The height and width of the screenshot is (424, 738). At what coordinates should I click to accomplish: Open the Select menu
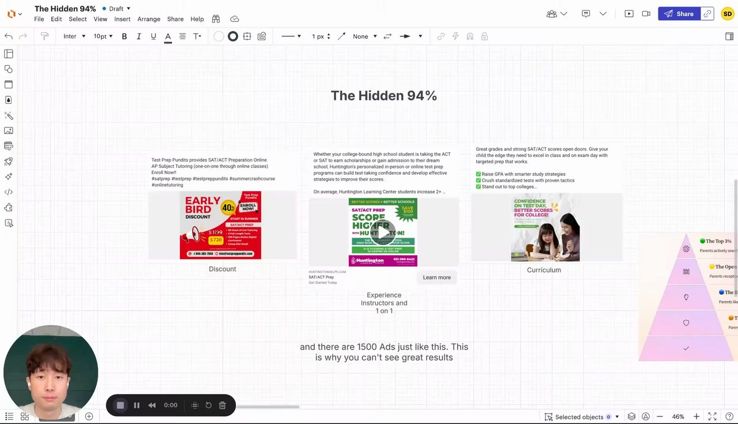point(78,19)
